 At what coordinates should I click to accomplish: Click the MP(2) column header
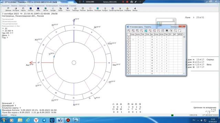tap(180, 34)
